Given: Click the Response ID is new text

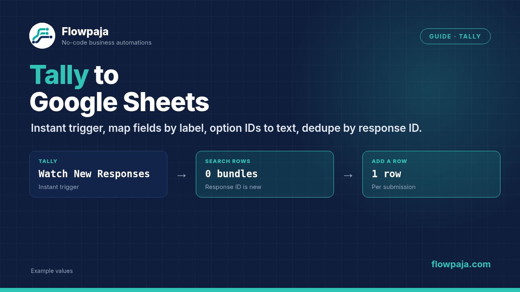Looking at the screenshot, I should [233, 187].
